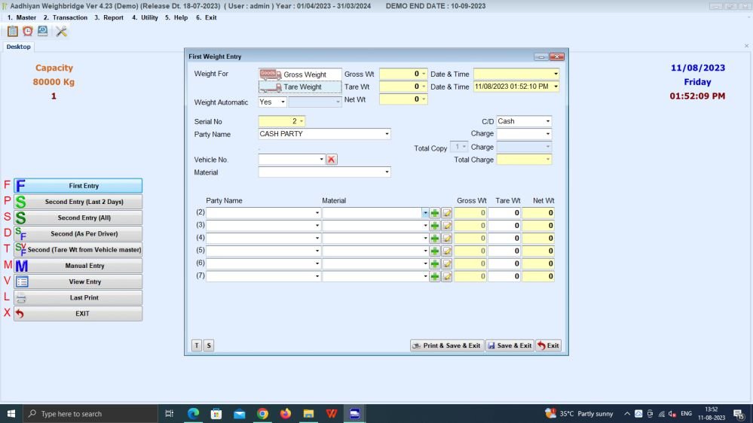753x423 pixels.
Task: Open Second Entry (All) from the sidebar
Action: point(78,218)
